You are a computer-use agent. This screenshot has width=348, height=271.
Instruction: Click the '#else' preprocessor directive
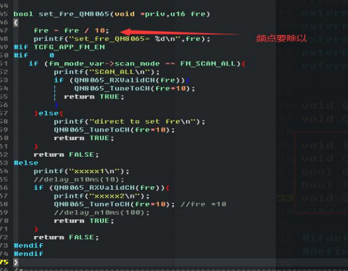click(26, 163)
